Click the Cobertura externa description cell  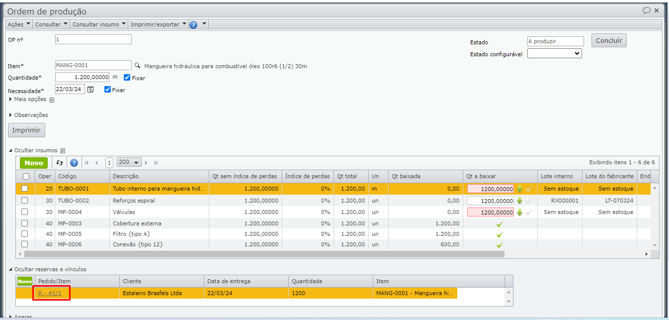tap(159, 223)
